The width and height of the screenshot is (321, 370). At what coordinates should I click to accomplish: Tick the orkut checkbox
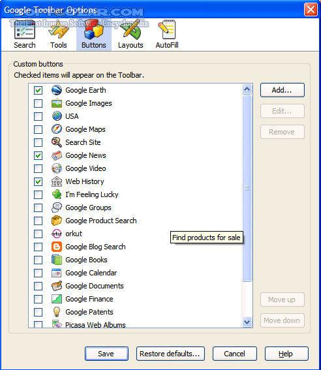coord(38,234)
